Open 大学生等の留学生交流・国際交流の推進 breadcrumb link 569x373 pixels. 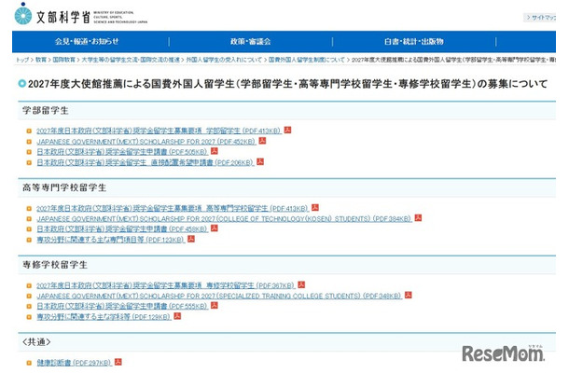[131, 60]
